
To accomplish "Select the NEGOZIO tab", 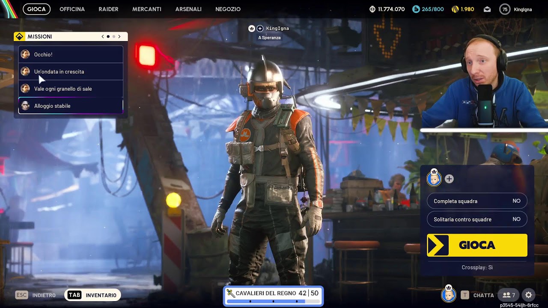I will point(228,9).
